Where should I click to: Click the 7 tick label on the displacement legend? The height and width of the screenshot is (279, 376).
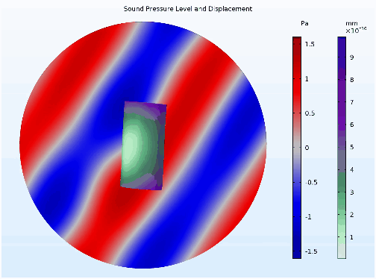point(351,102)
